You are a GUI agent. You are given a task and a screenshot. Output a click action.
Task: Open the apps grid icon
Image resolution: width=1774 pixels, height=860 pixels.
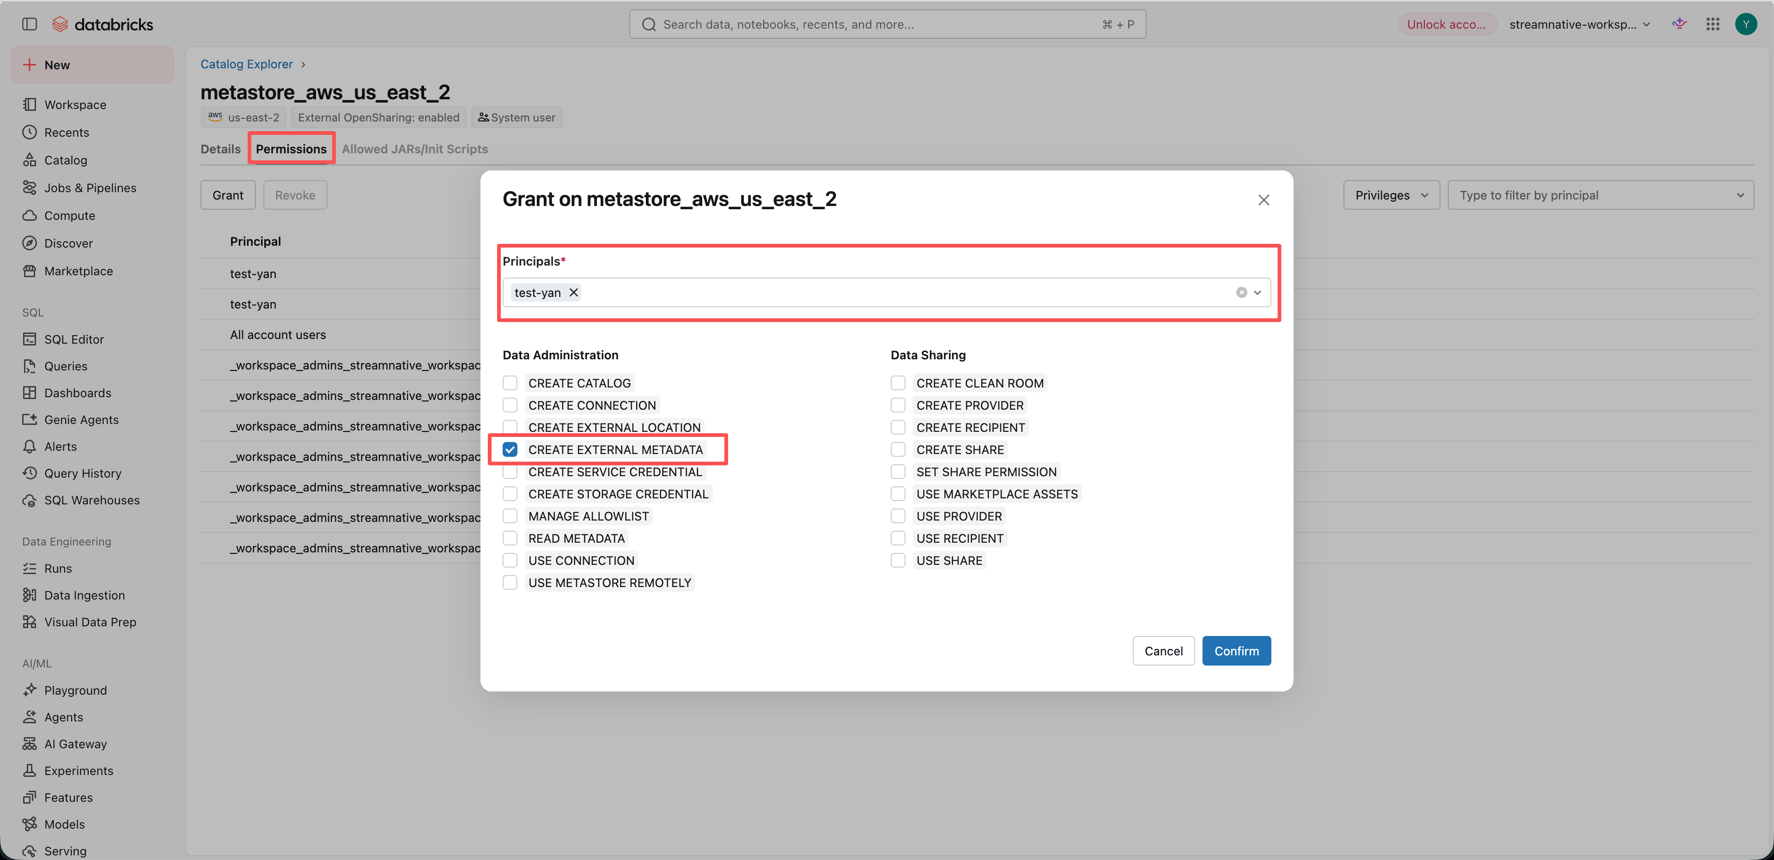coord(1713,24)
